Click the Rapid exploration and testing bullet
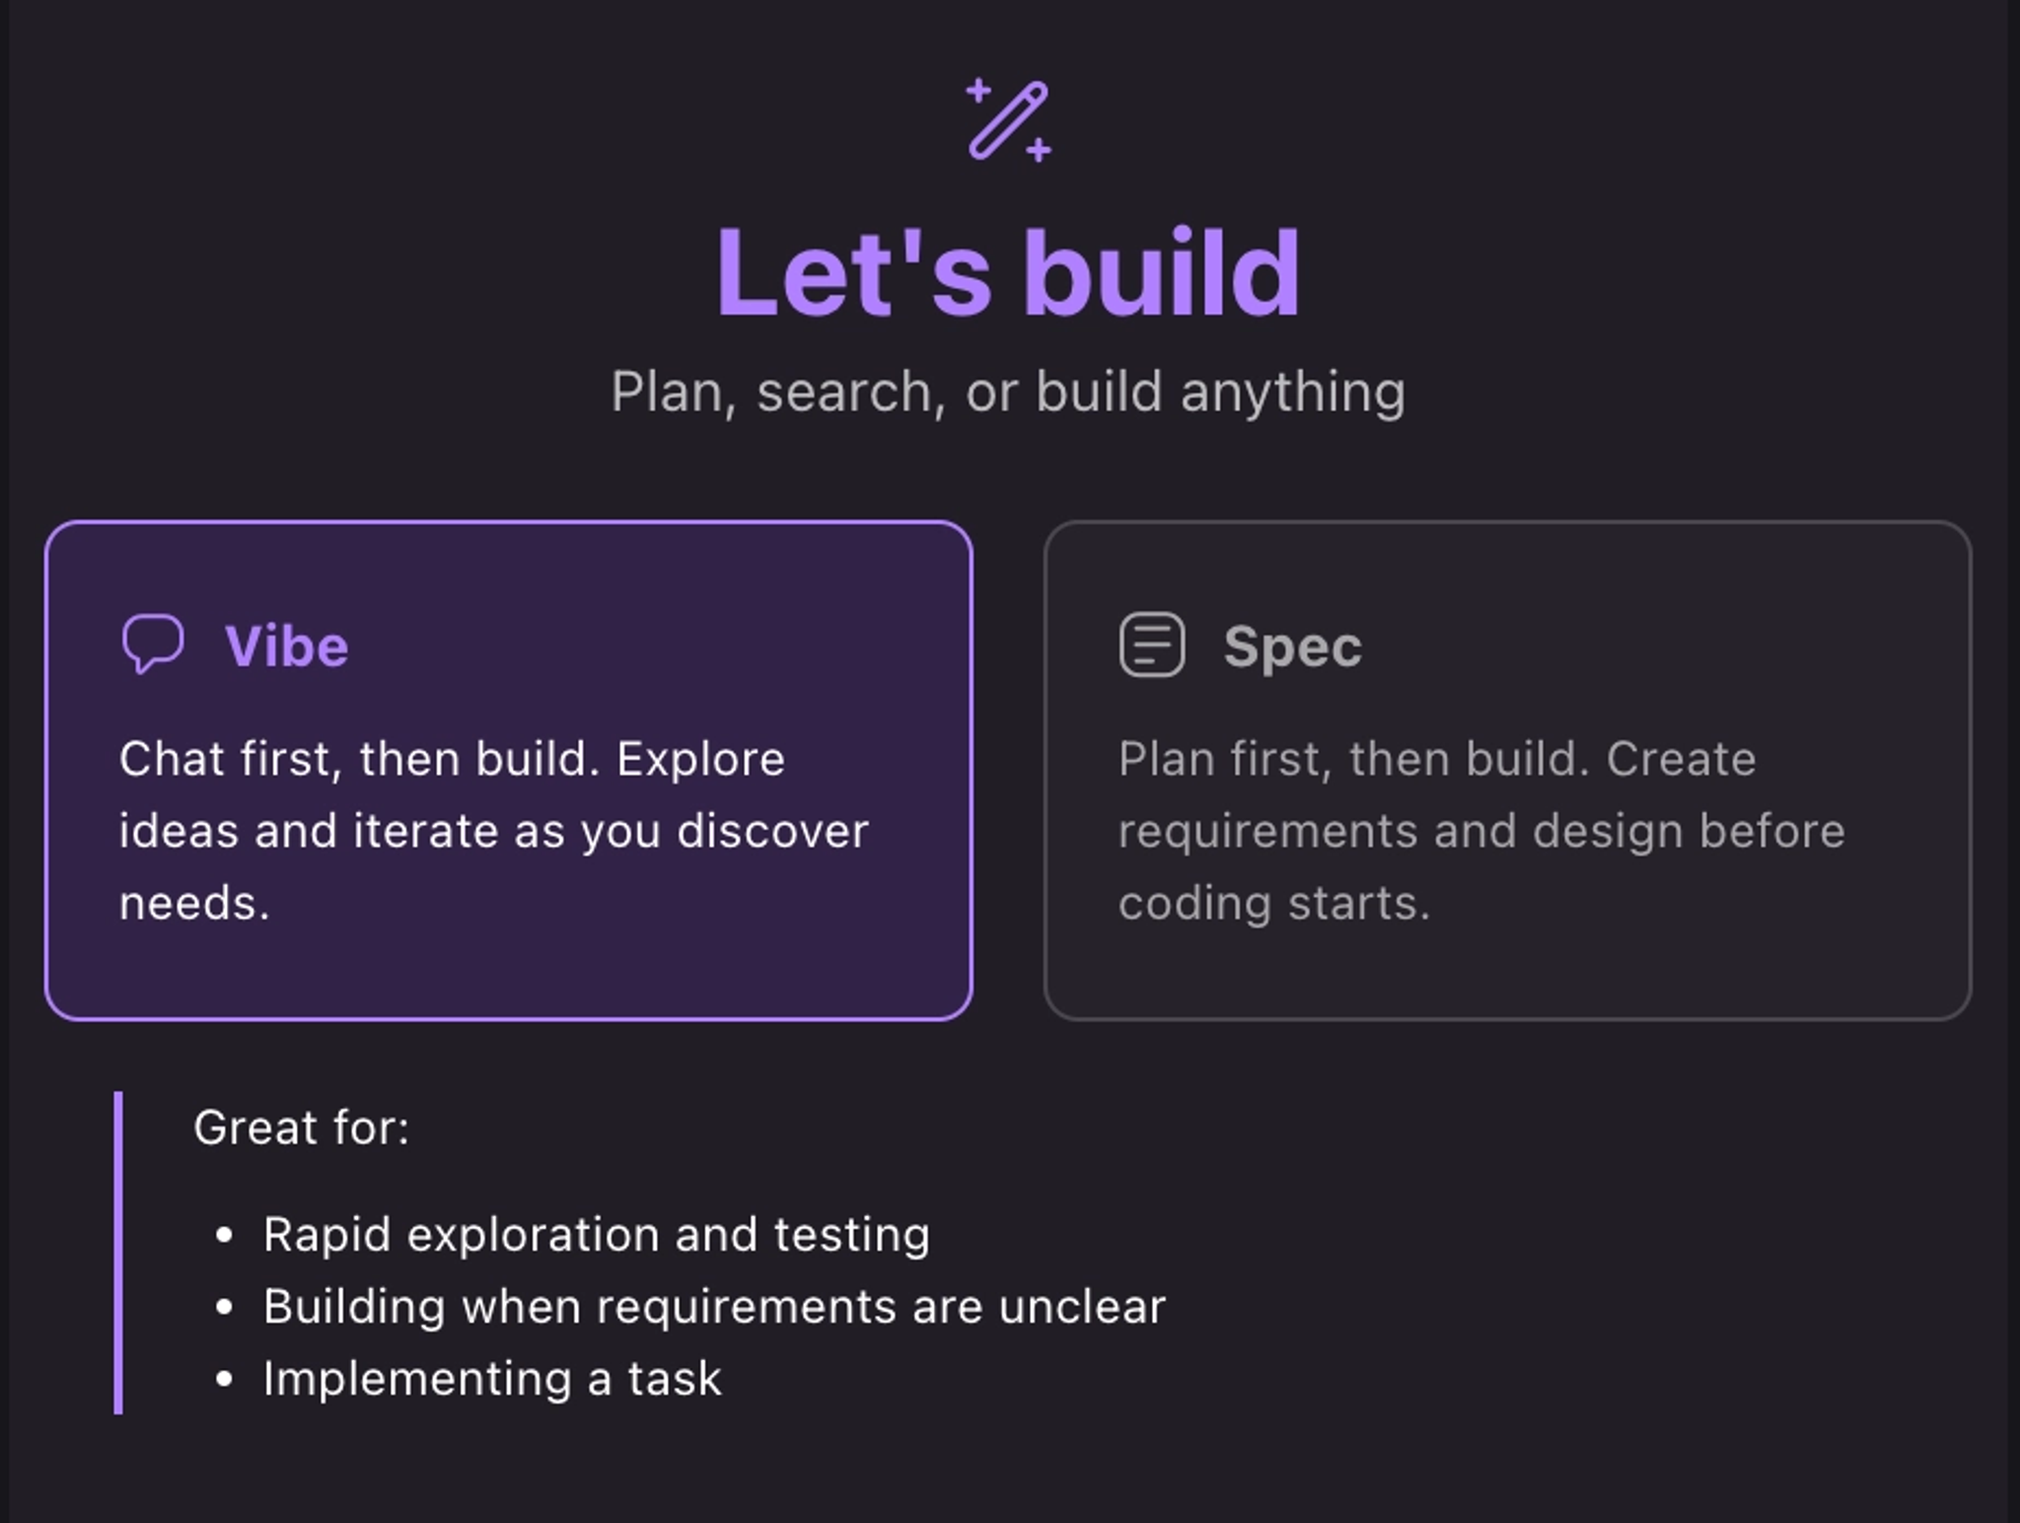 (x=595, y=1231)
